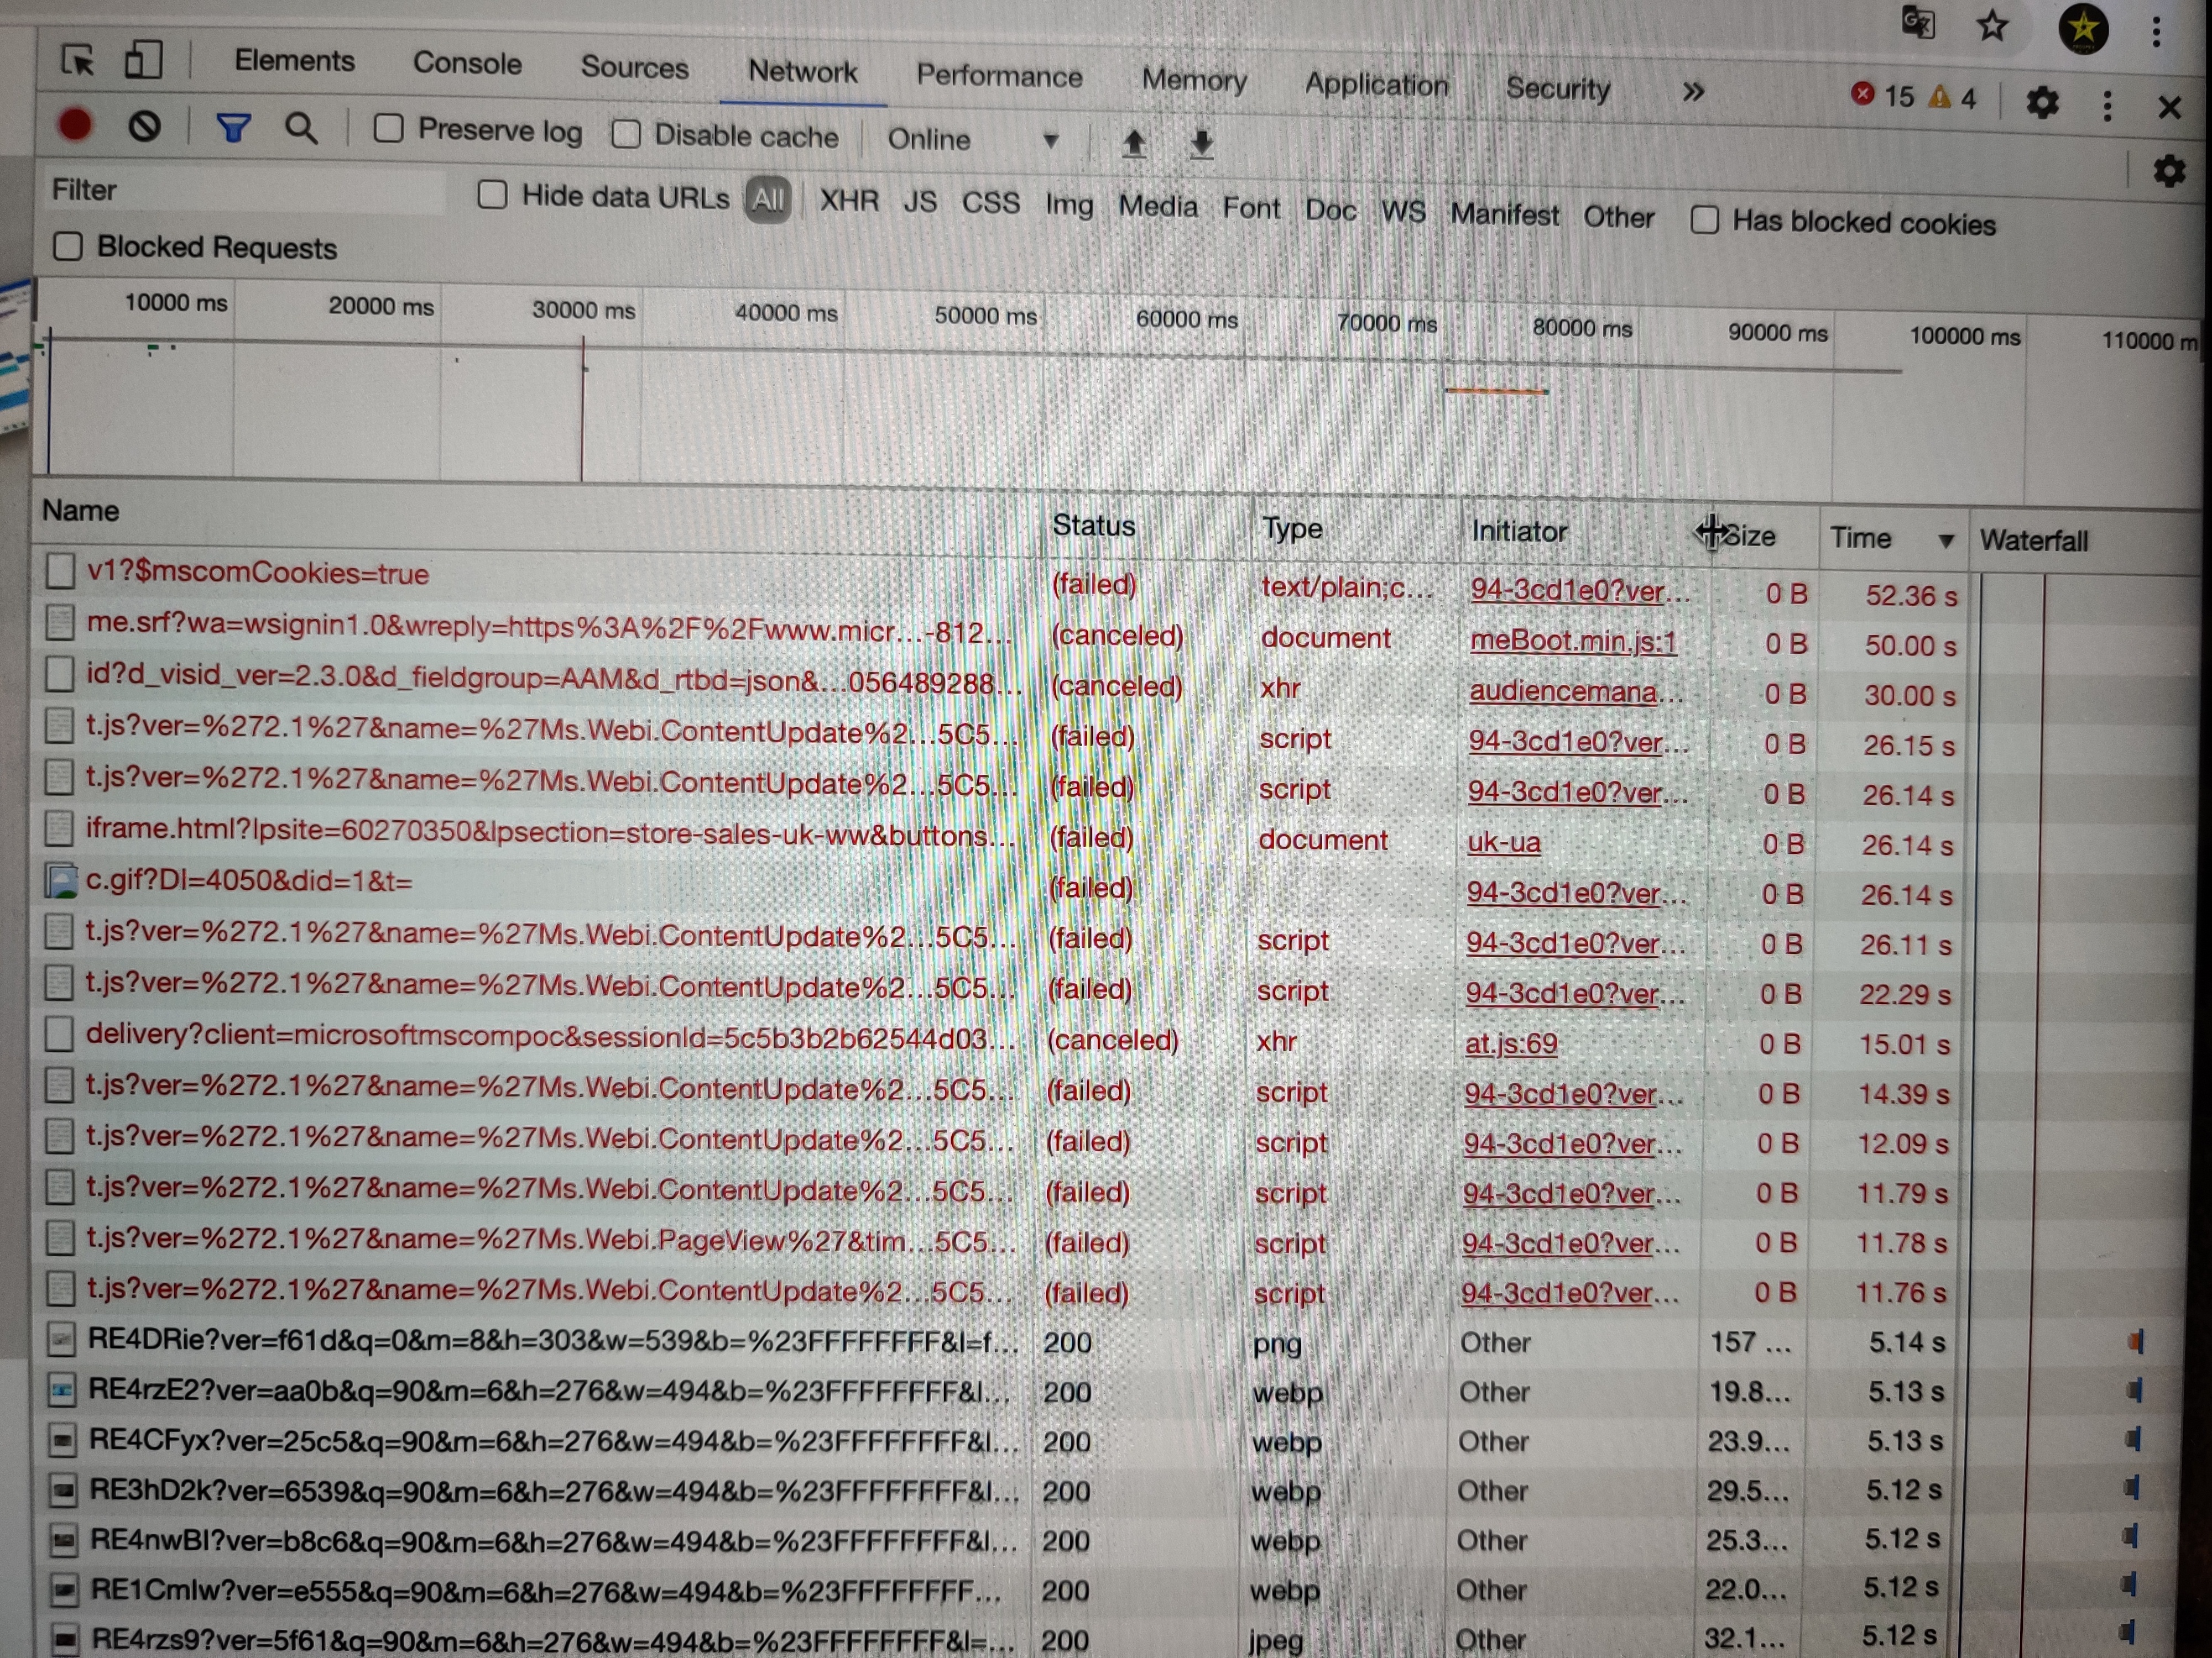The width and height of the screenshot is (2212, 1658).
Task: Open the Memory tab
Action: coord(1194,80)
